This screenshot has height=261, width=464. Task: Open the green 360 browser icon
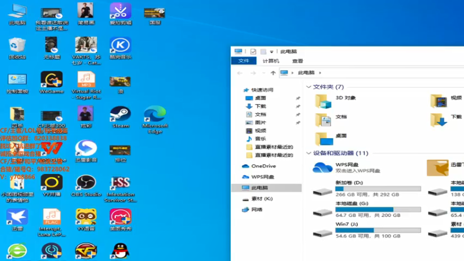[17, 251]
